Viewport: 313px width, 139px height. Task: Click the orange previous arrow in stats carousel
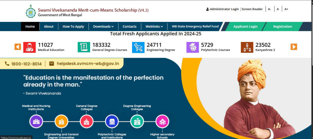18,47
